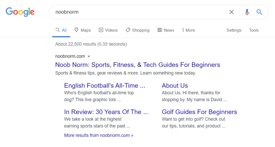The width and height of the screenshot is (275, 147).
Task: Clear the search box with X icon
Action: [x=231, y=12]
